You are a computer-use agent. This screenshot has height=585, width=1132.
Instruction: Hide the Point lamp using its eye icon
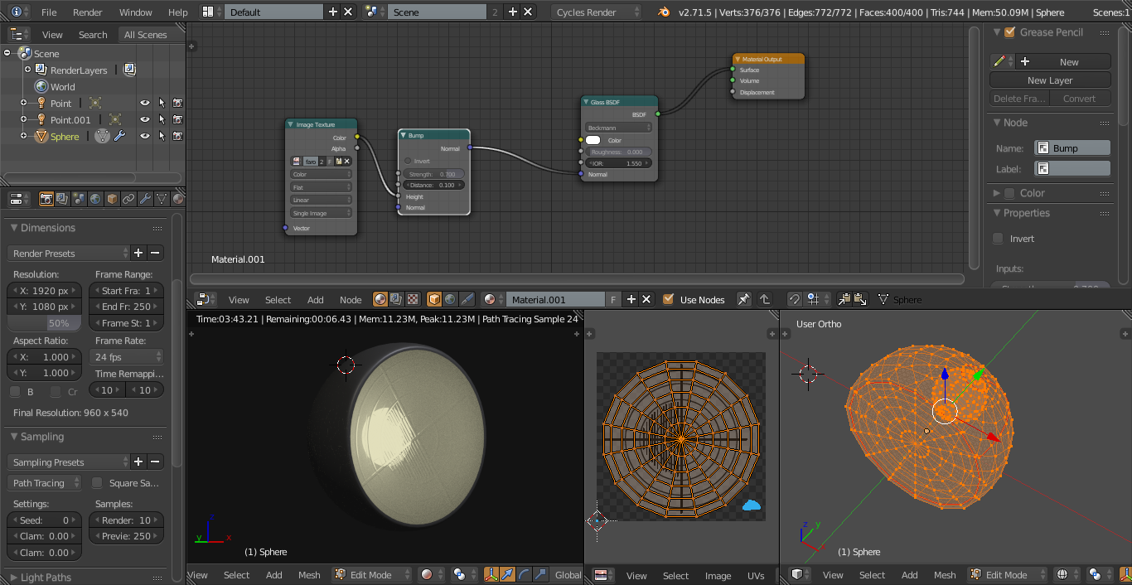(145, 104)
